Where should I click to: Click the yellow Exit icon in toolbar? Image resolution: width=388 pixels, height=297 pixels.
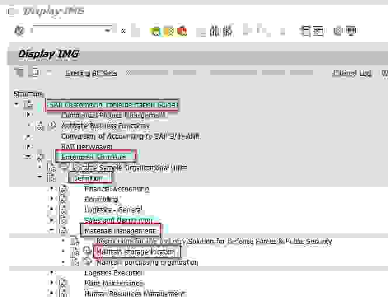pyautogui.click(x=169, y=31)
